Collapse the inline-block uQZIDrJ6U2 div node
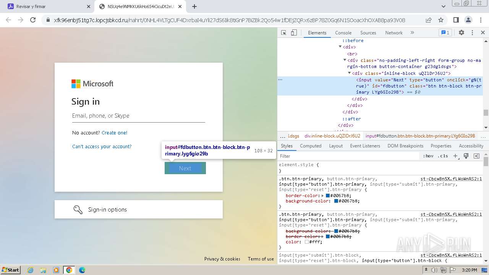 [349, 73]
